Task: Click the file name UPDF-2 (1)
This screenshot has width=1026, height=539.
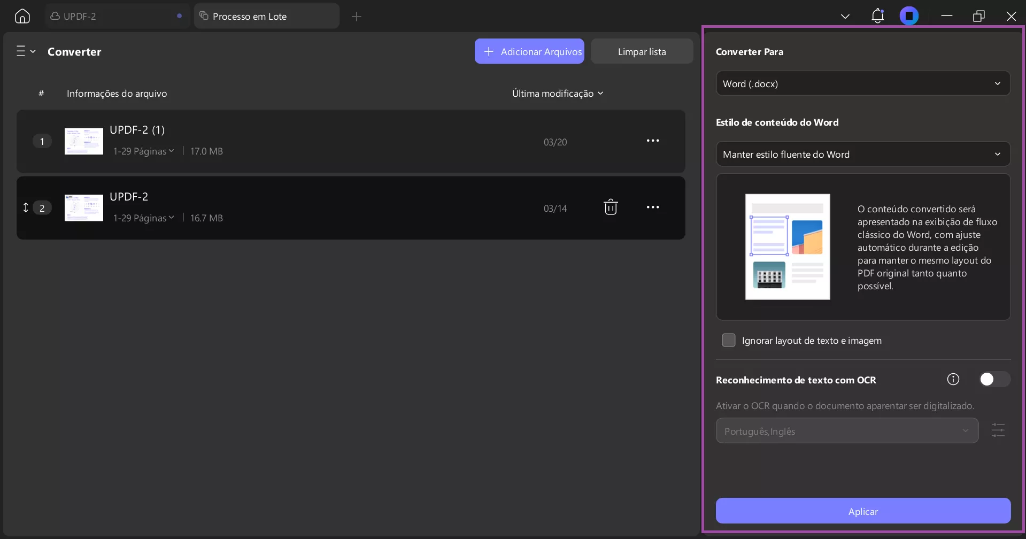Action: click(137, 130)
